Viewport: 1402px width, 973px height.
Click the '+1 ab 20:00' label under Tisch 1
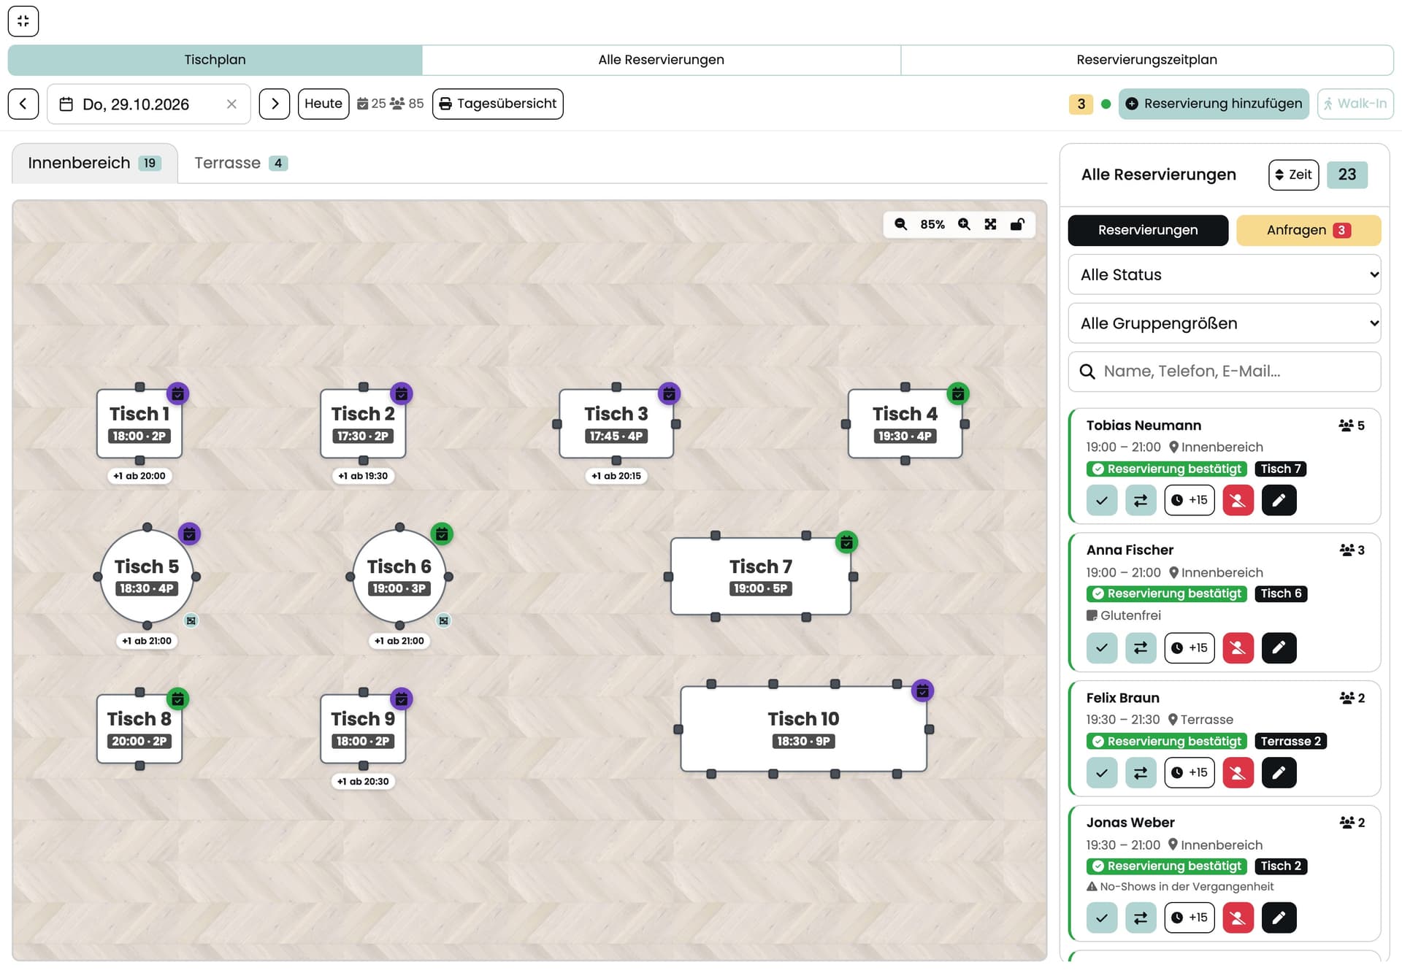(139, 476)
